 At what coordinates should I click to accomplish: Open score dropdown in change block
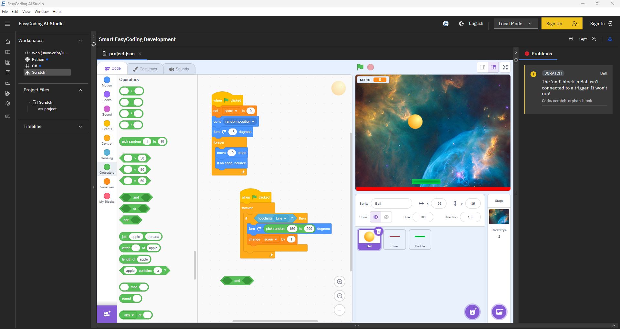[270, 239]
